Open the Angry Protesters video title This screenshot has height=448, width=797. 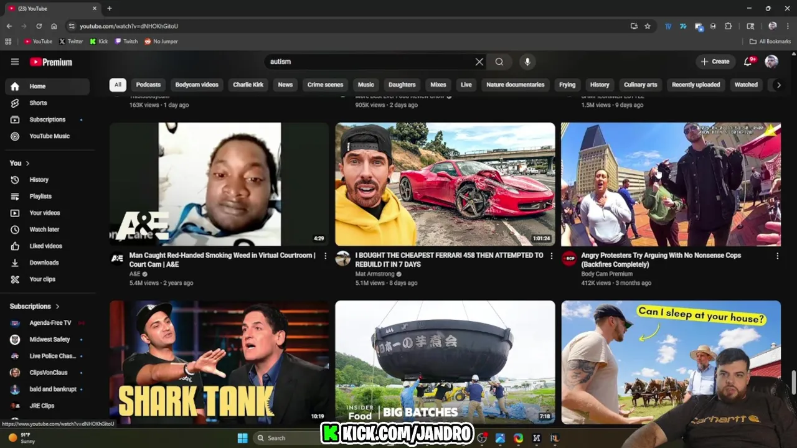click(x=661, y=260)
